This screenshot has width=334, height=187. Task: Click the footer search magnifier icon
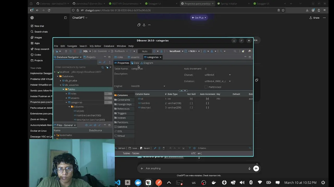pyautogui.click(x=250, y=148)
